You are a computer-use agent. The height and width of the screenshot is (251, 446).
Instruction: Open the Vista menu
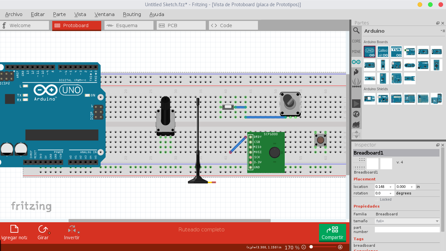pos(80,14)
